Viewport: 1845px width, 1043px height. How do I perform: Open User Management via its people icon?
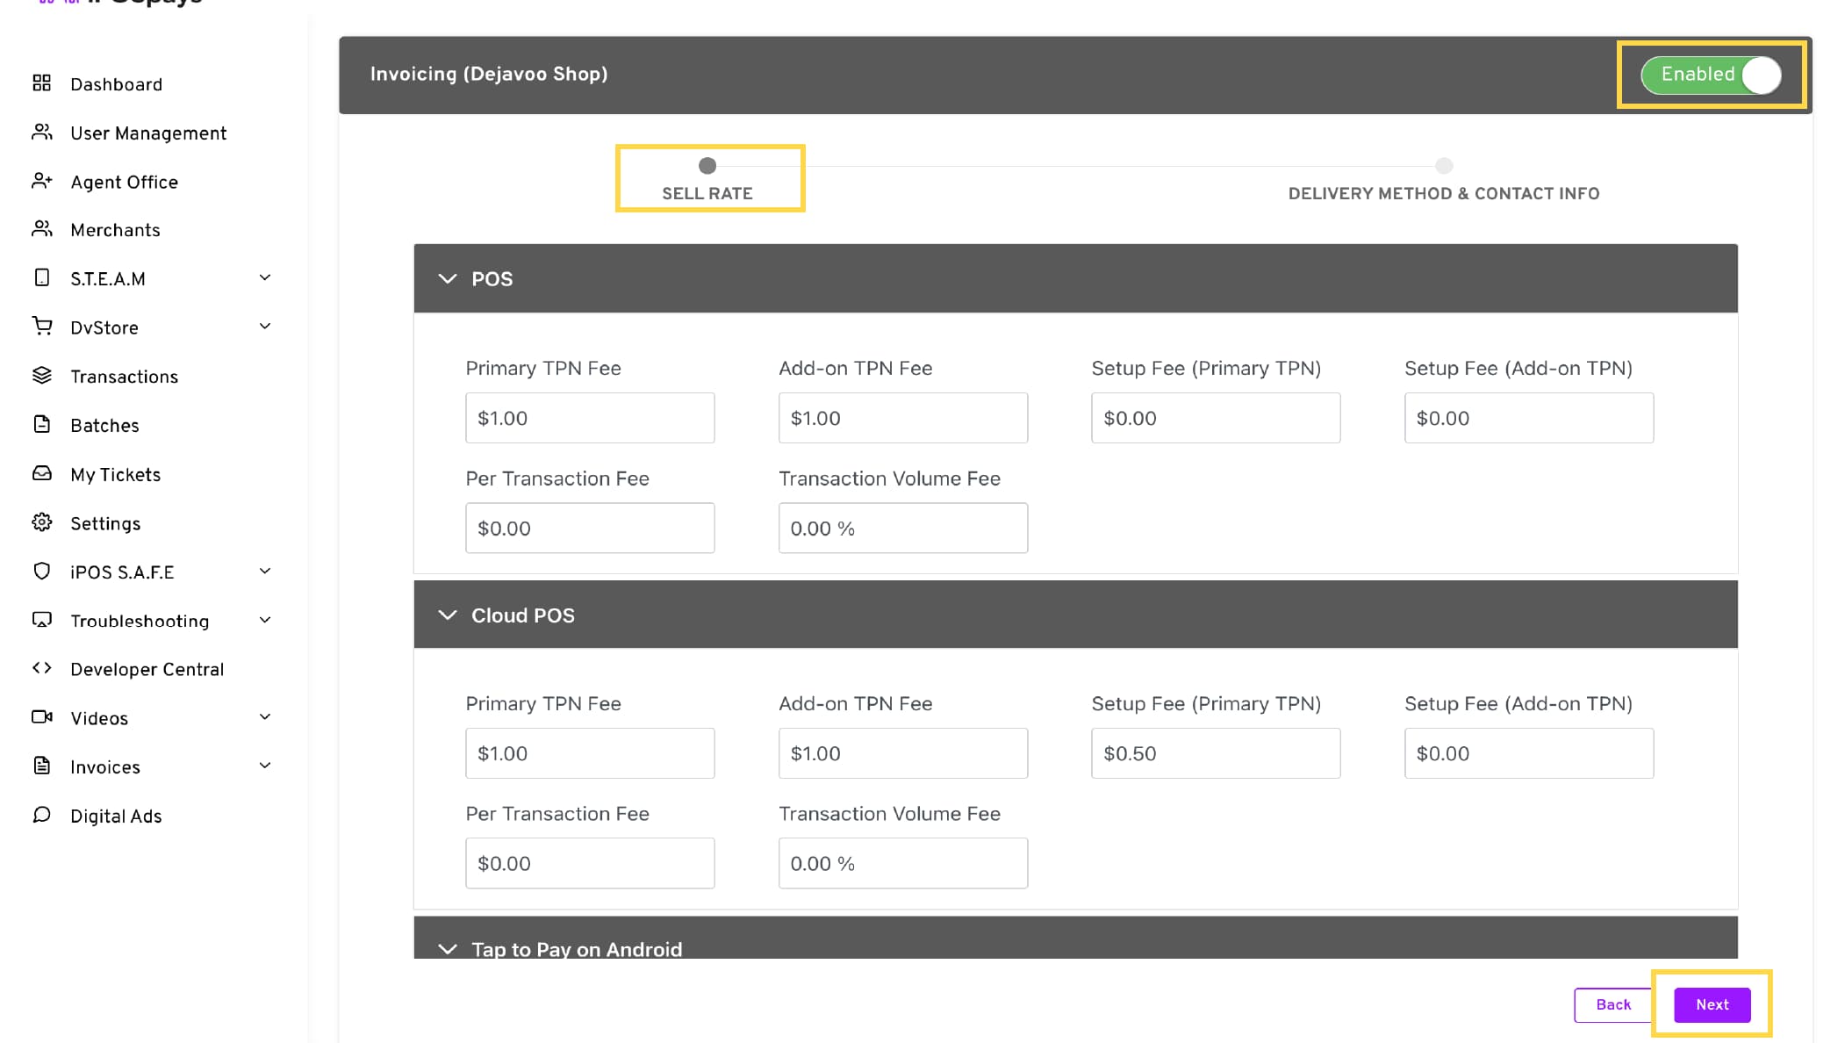tap(41, 133)
